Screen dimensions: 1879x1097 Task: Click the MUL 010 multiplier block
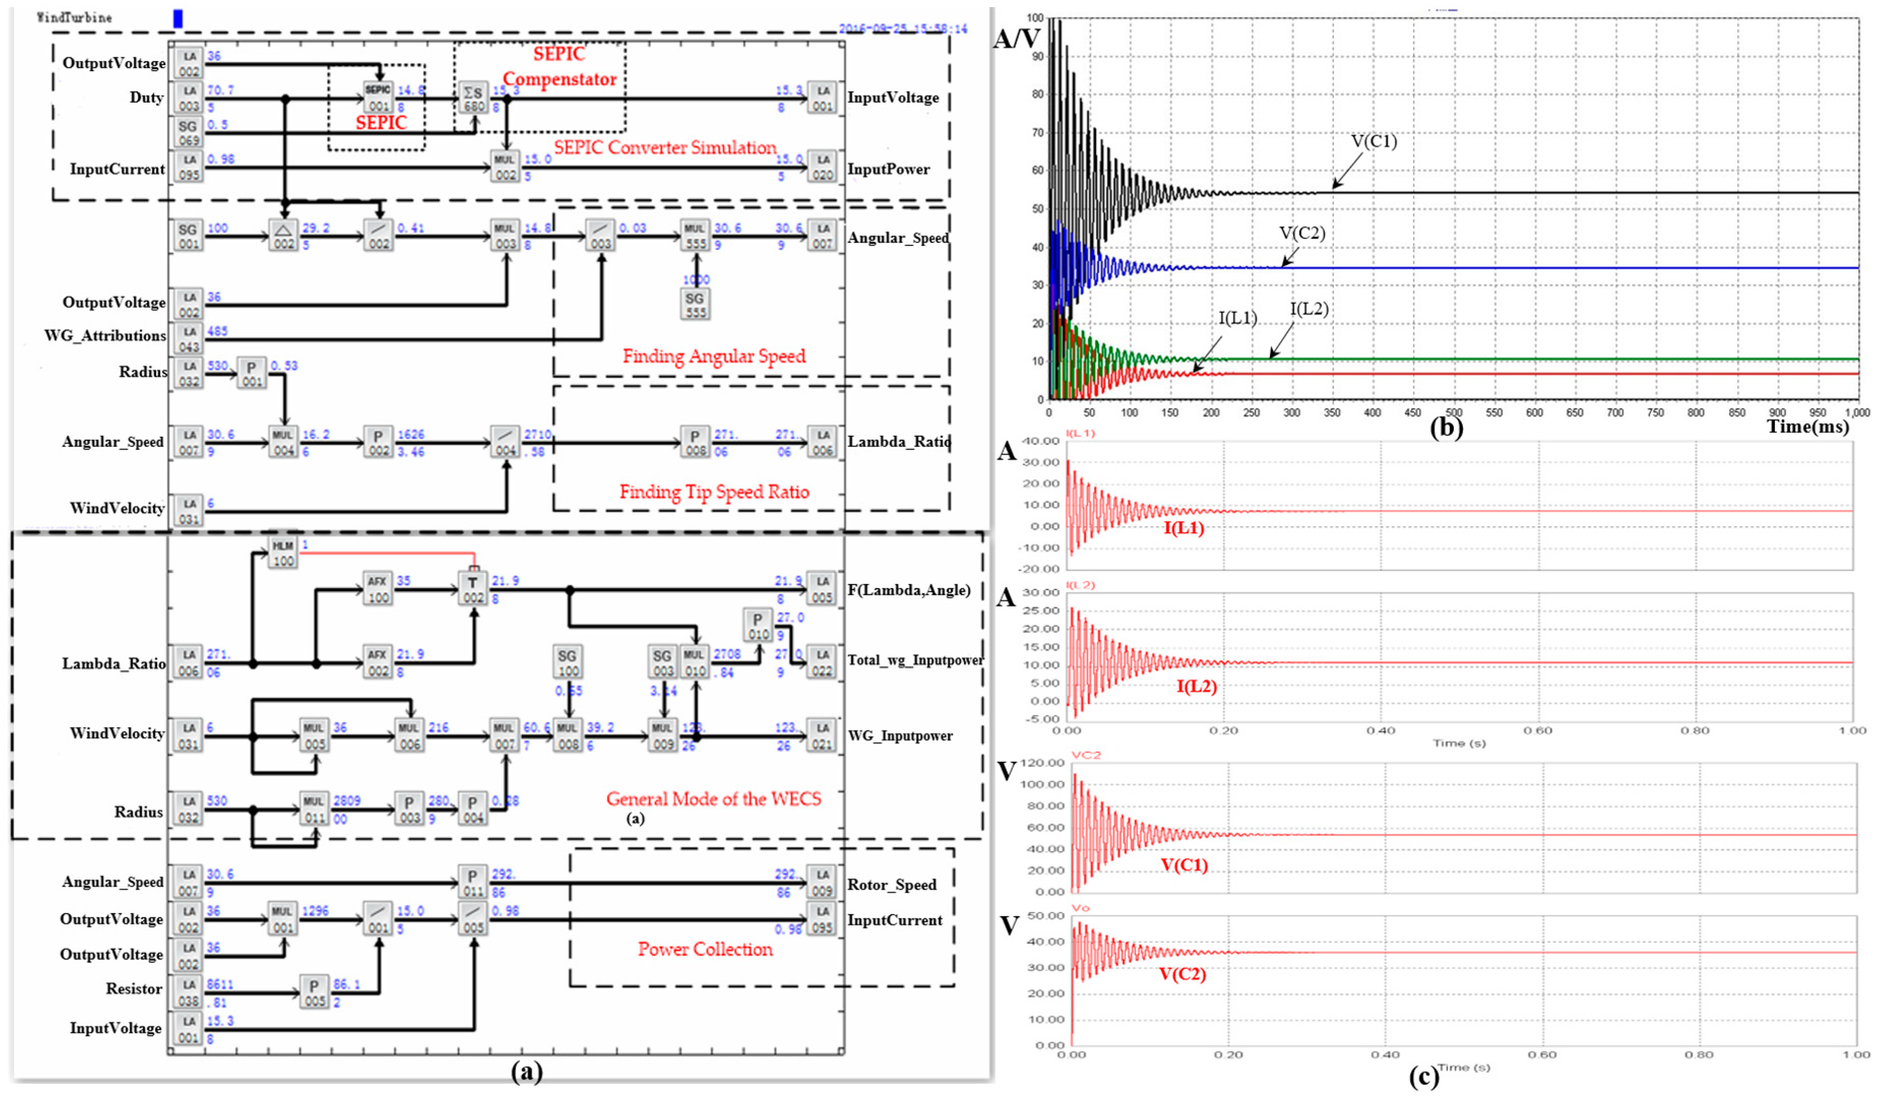click(x=695, y=662)
